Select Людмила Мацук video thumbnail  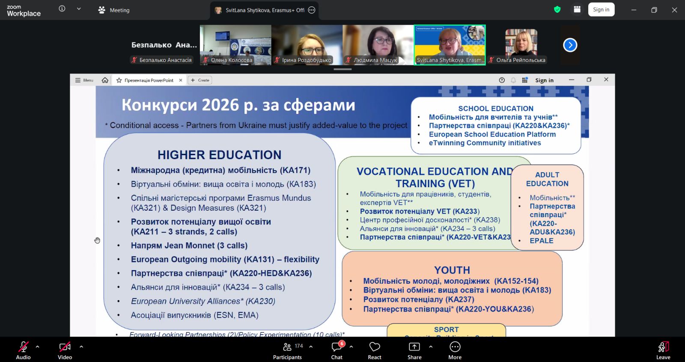click(378, 45)
